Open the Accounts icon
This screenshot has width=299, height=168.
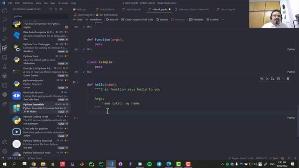5,142
